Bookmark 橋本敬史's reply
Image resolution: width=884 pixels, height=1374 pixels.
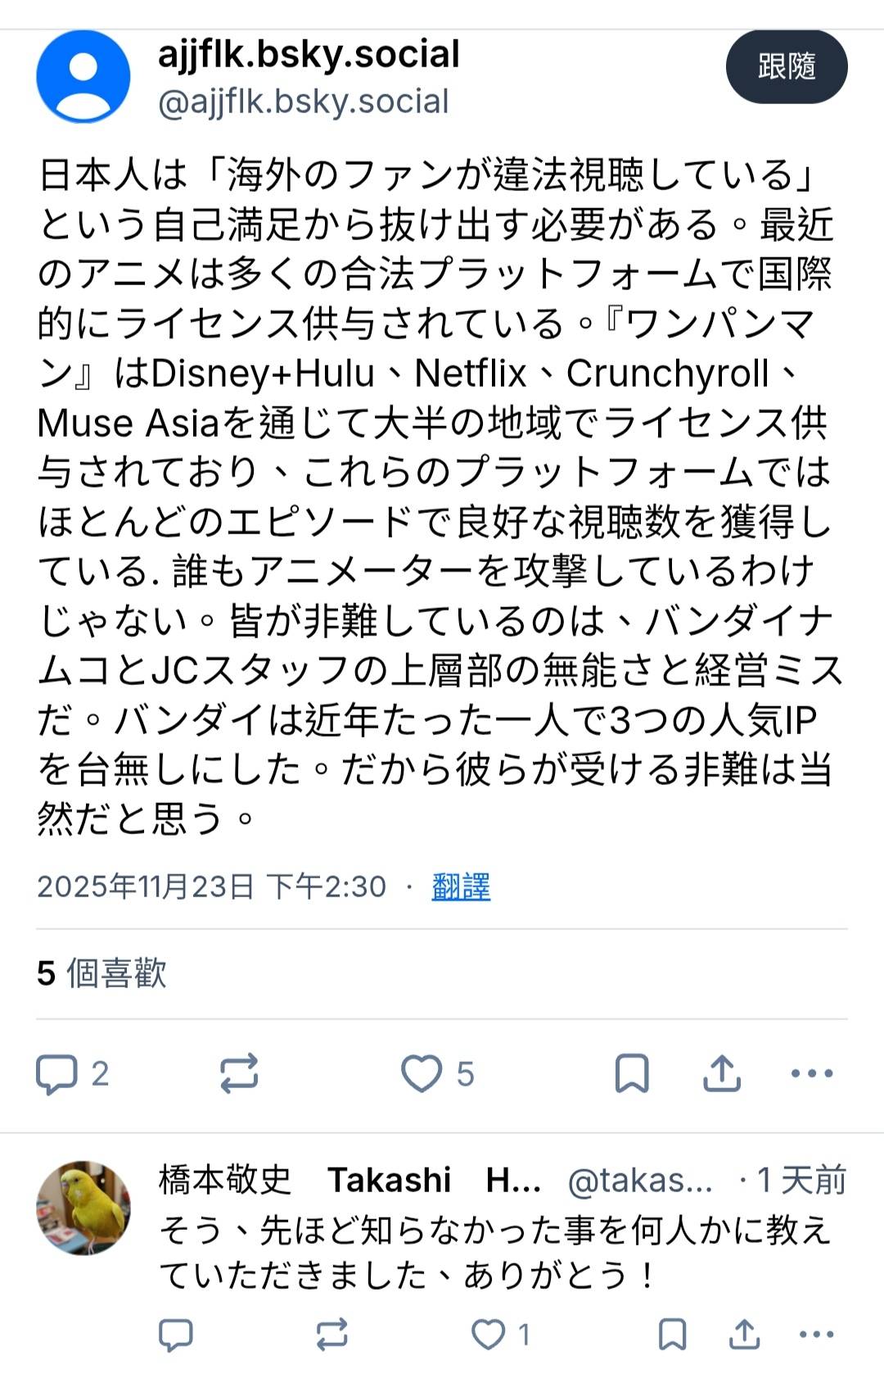[672, 1335]
